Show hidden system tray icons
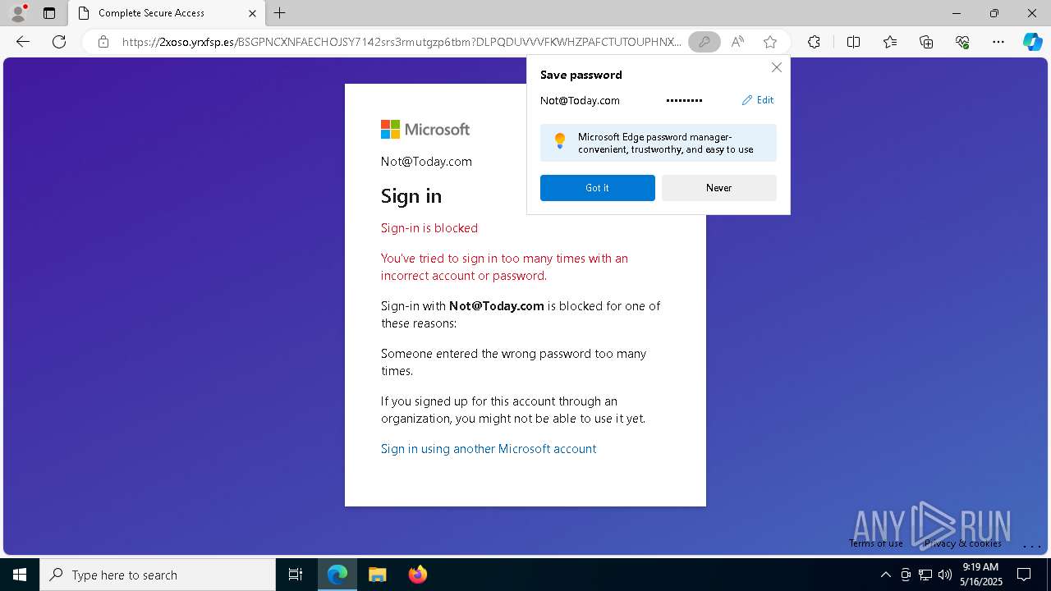Viewport: 1051px width, 591px height. (885, 575)
